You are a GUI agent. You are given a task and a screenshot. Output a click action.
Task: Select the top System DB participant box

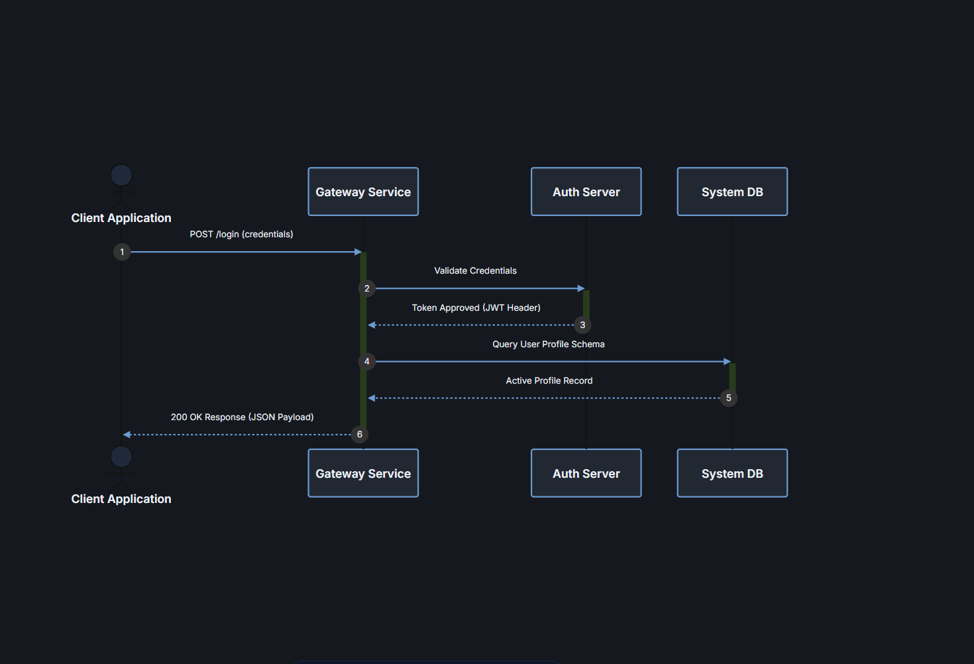coord(732,192)
